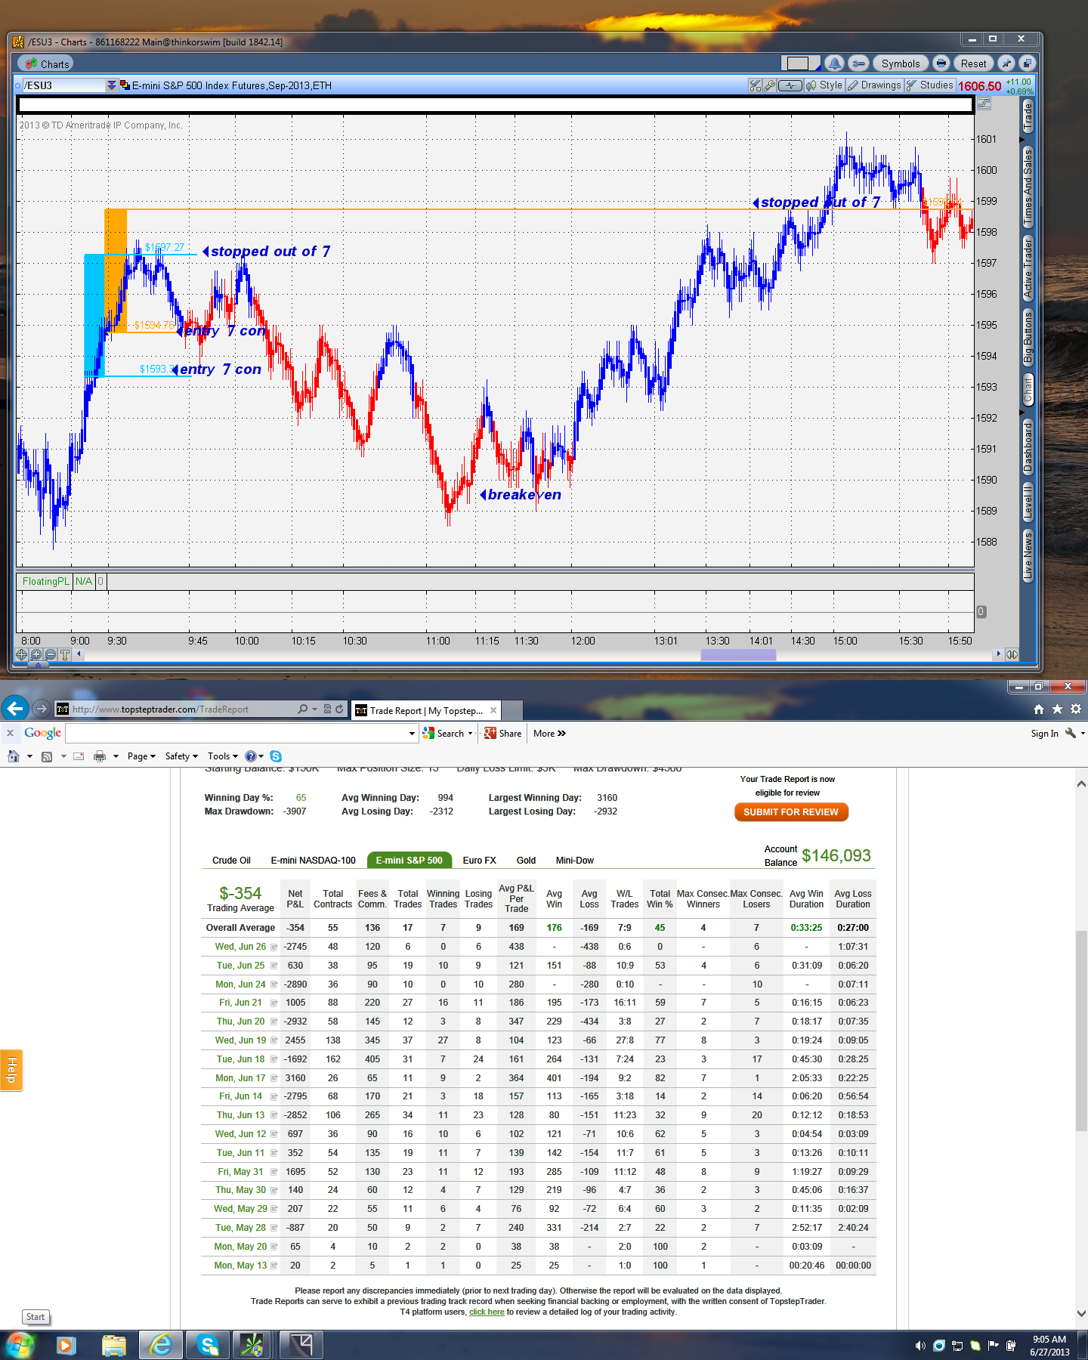
Task: Click the pin icon next to Reset
Action: [1006, 63]
